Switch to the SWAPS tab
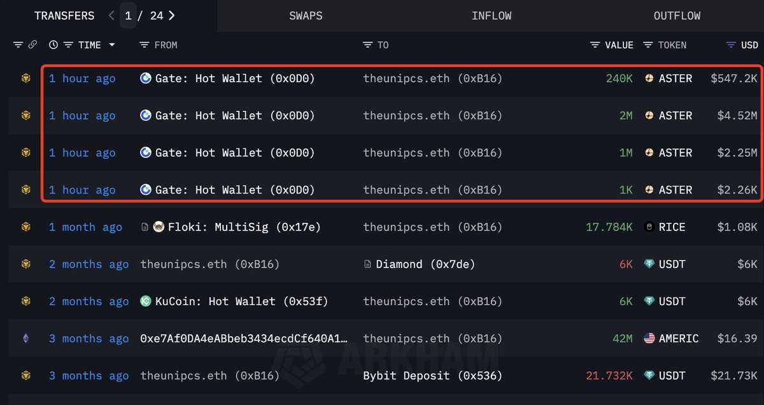Image resolution: width=764 pixels, height=405 pixels. (306, 16)
